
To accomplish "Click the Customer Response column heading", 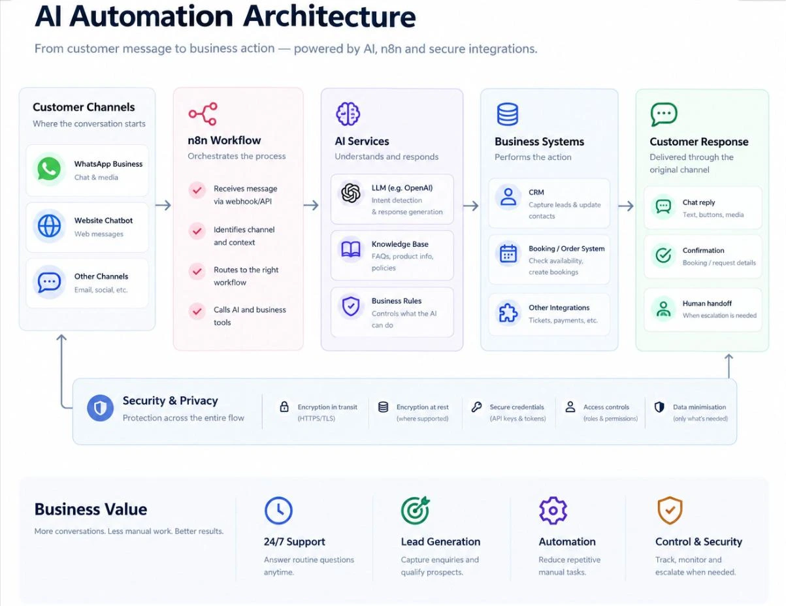I will coord(698,142).
